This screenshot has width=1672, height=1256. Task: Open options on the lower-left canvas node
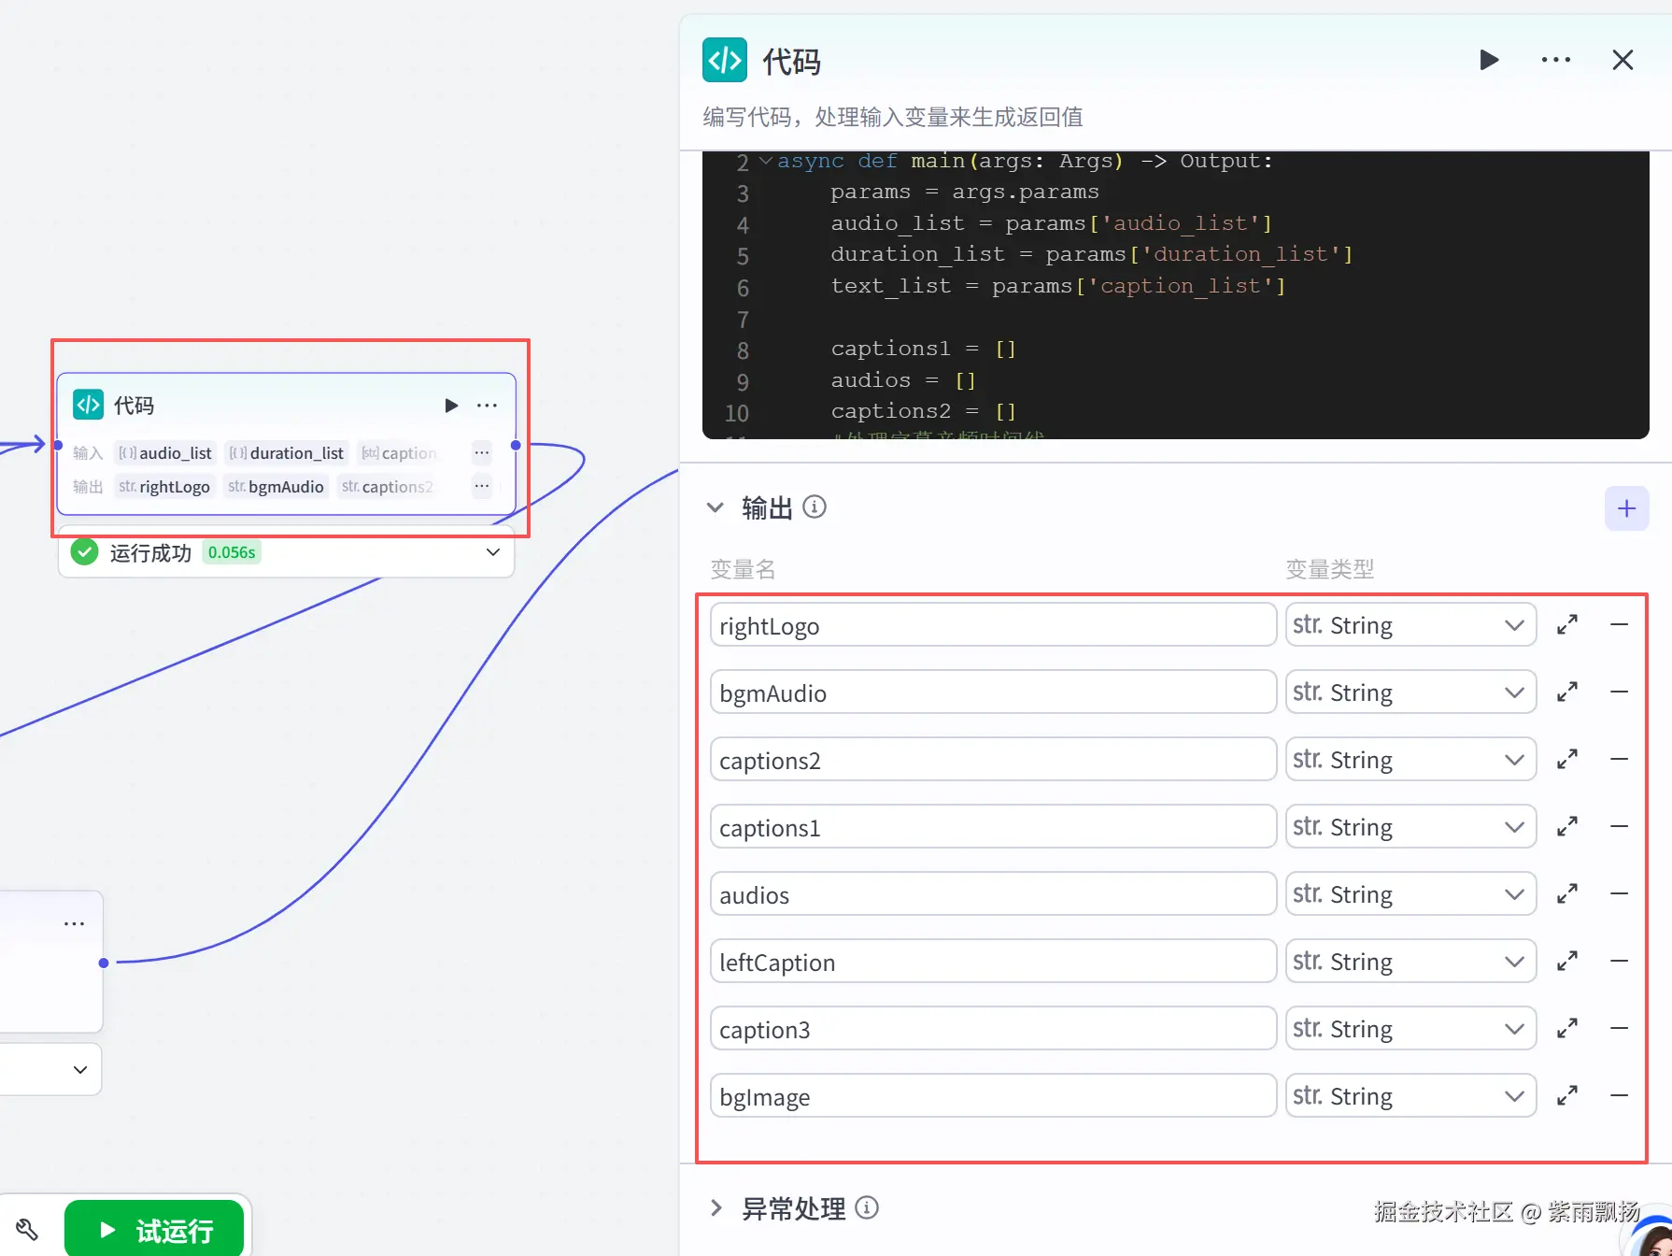coord(74,923)
